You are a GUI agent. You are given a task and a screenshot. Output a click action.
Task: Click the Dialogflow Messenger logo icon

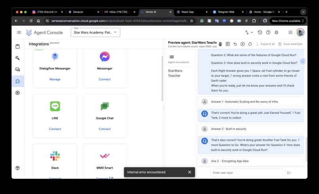click(x=55, y=57)
